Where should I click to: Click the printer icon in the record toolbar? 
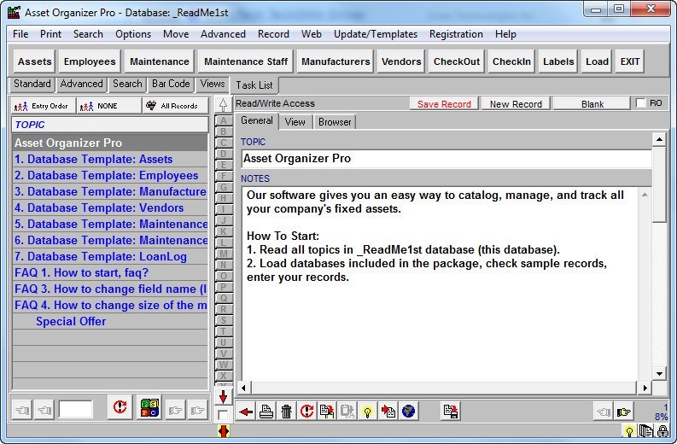click(x=266, y=412)
